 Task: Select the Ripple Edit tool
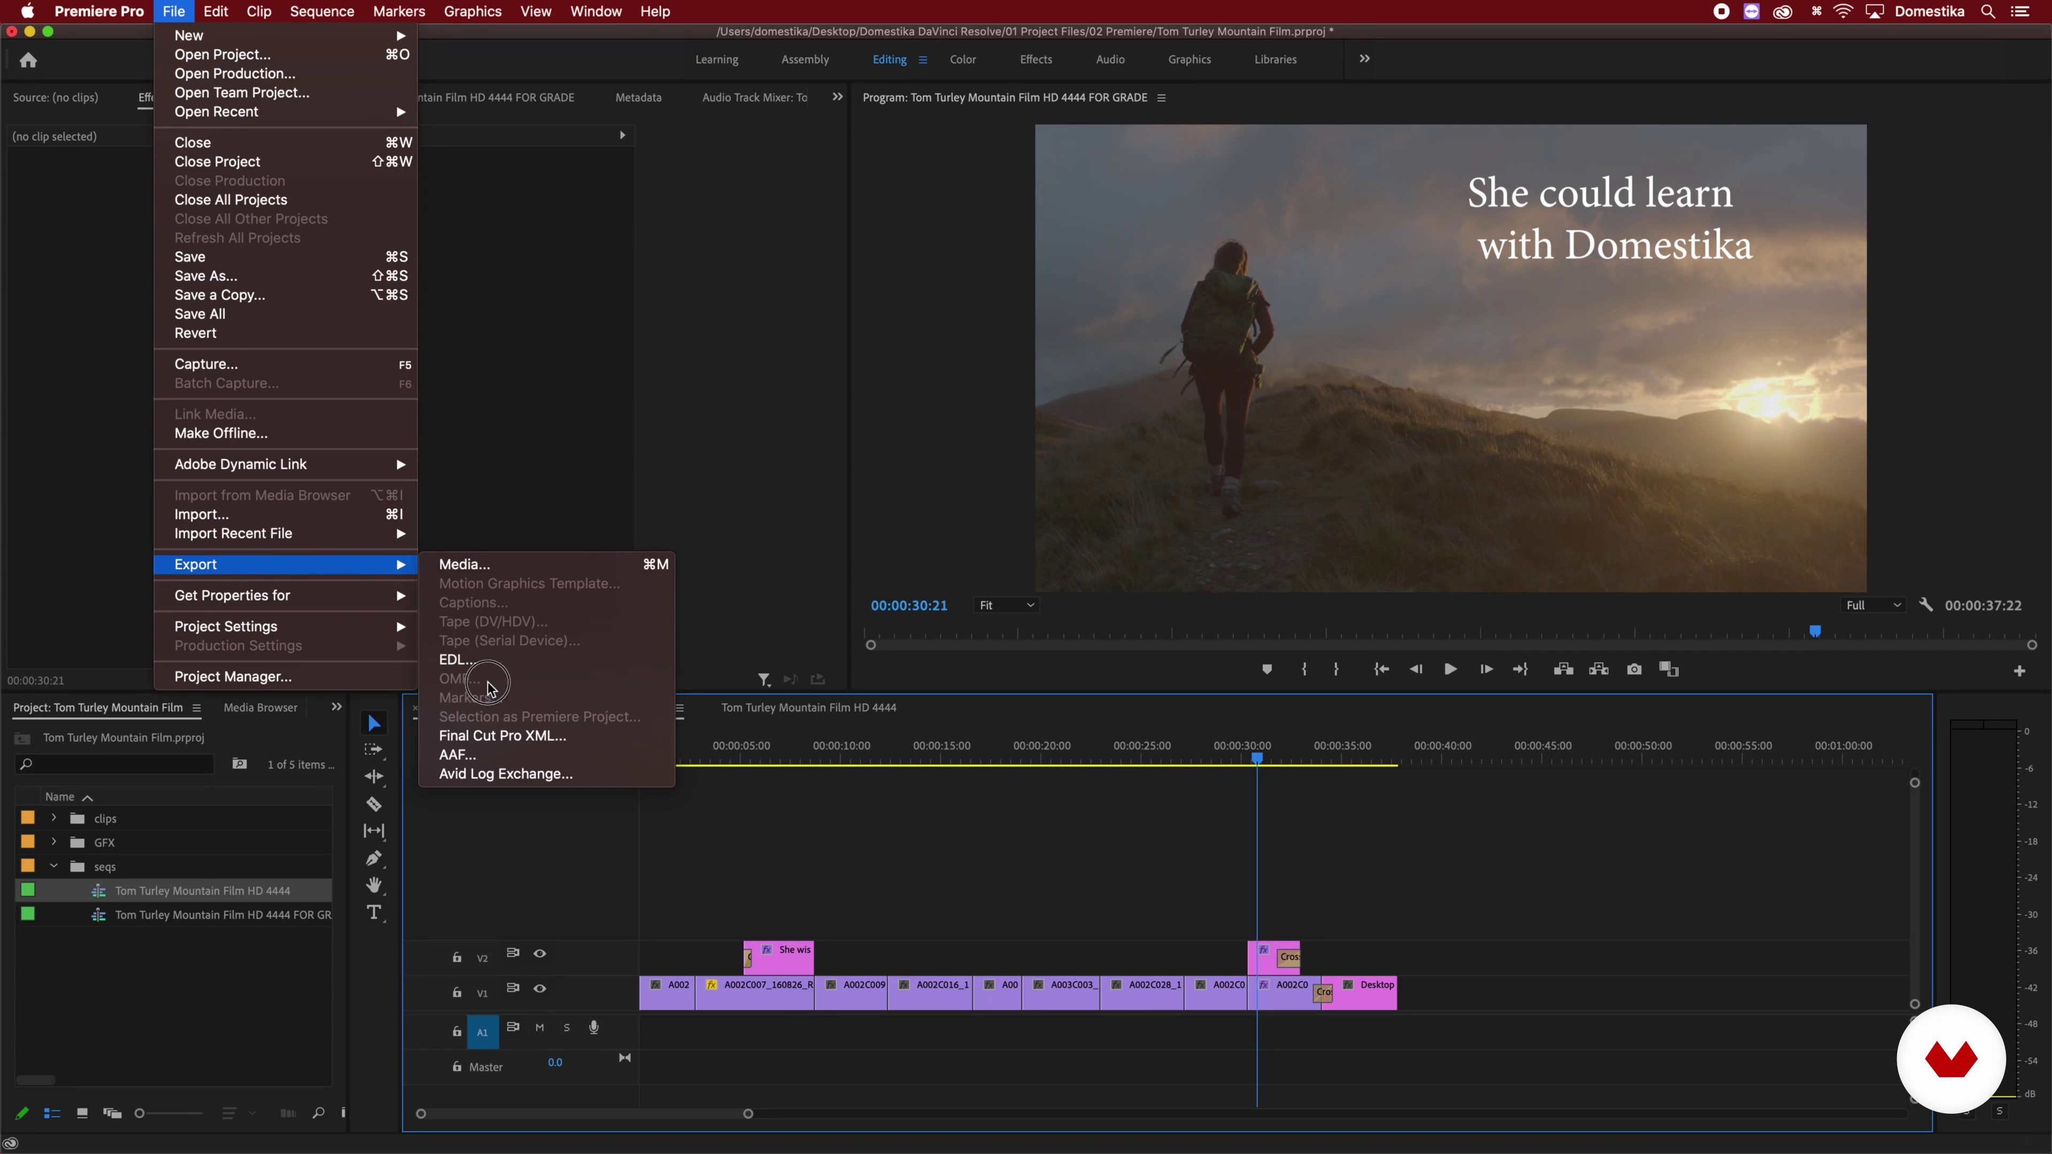(x=374, y=776)
